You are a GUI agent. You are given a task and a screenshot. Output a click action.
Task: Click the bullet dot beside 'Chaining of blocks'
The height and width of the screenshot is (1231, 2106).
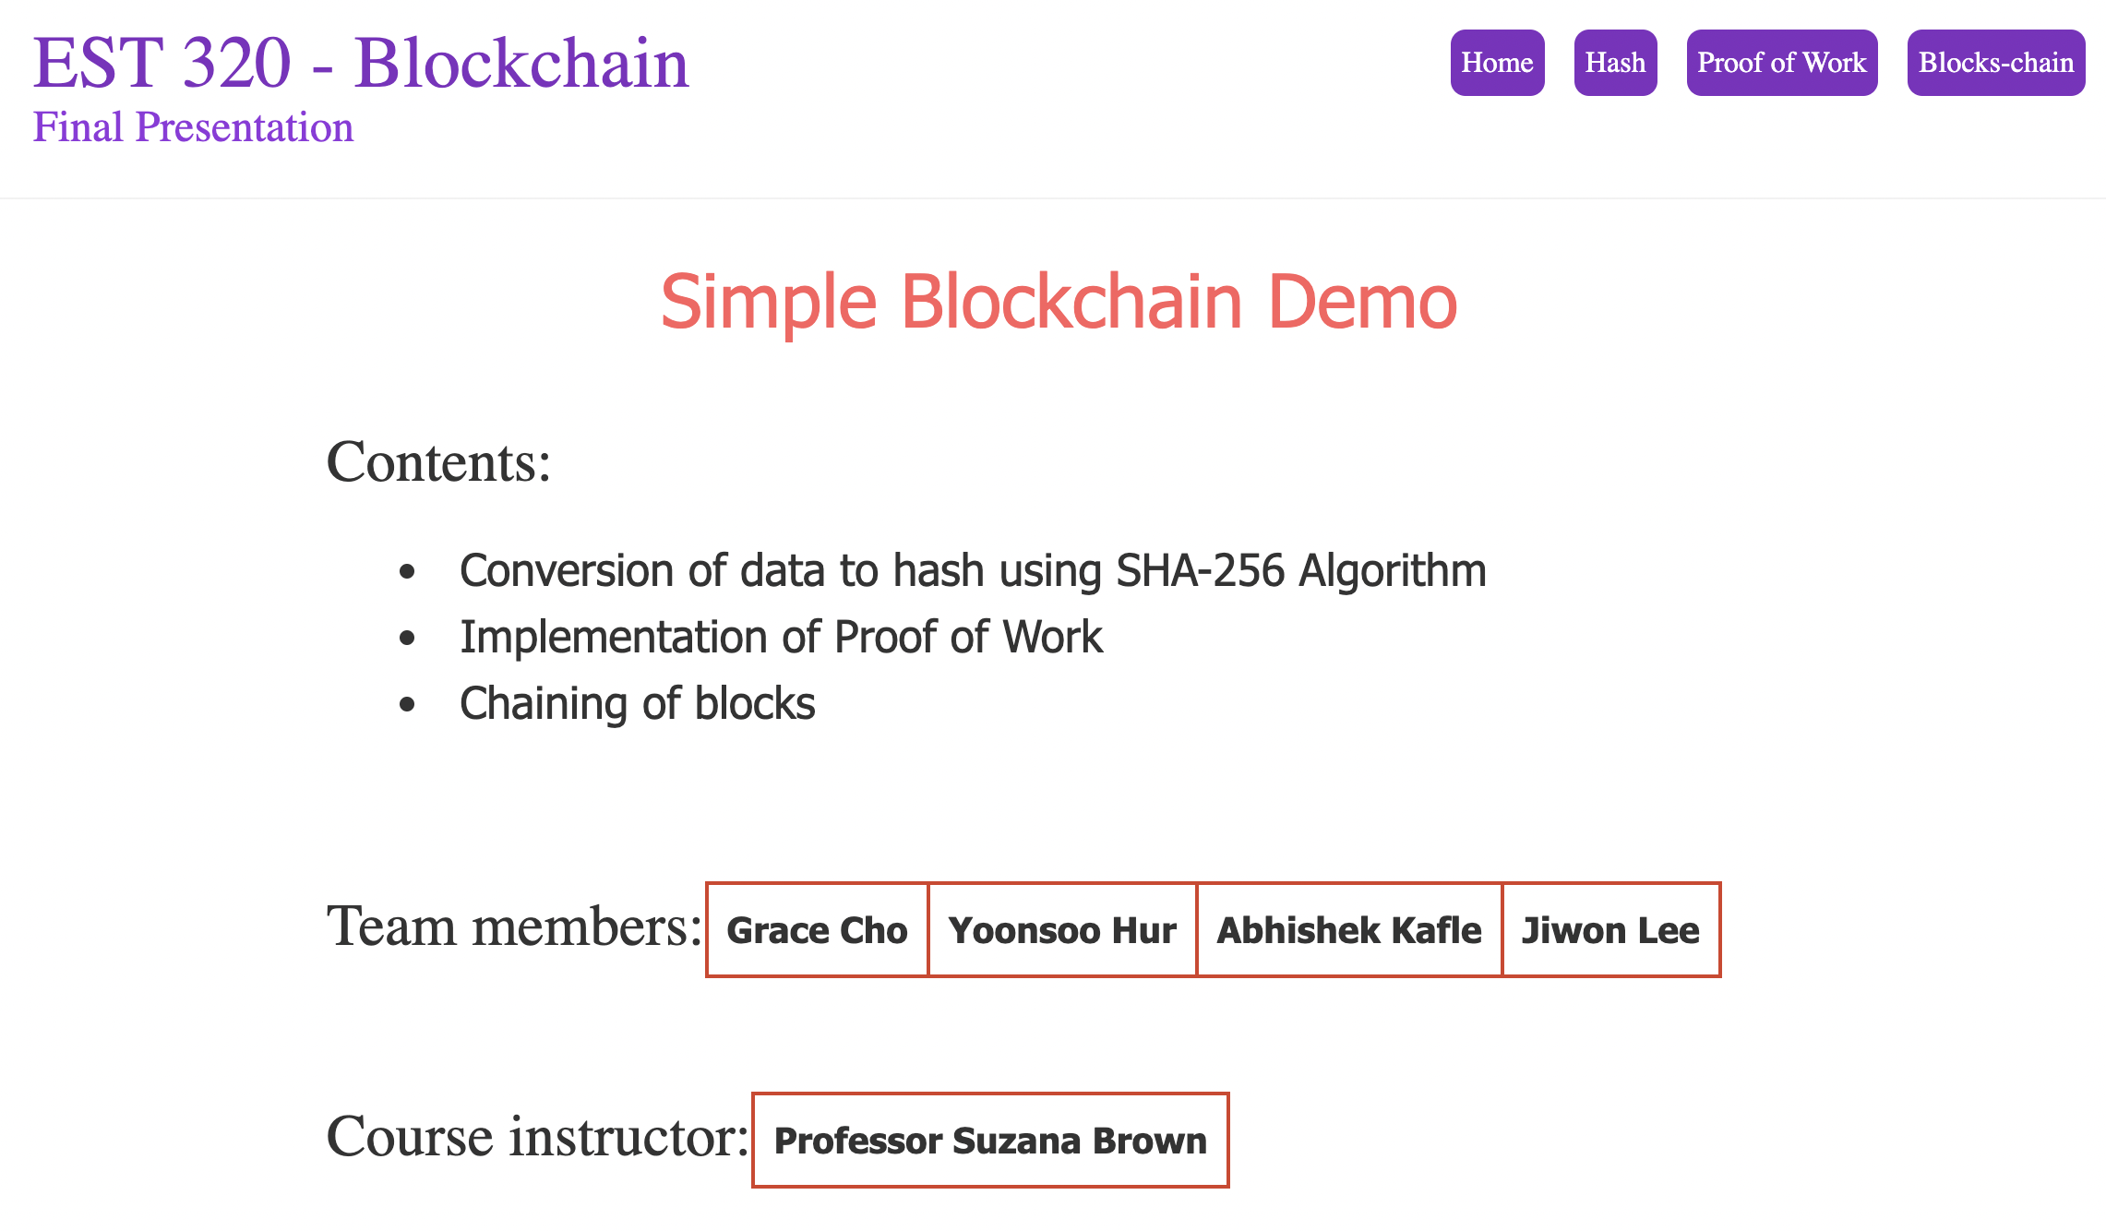pyautogui.click(x=407, y=705)
